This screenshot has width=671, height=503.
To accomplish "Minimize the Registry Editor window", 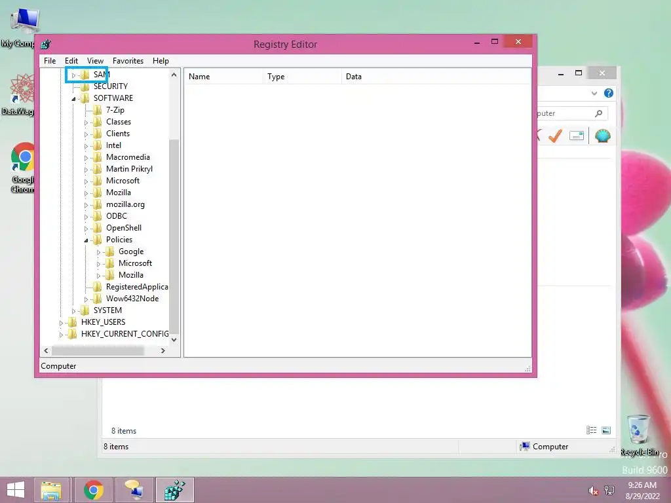I will pyautogui.click(x=477, y=43).
